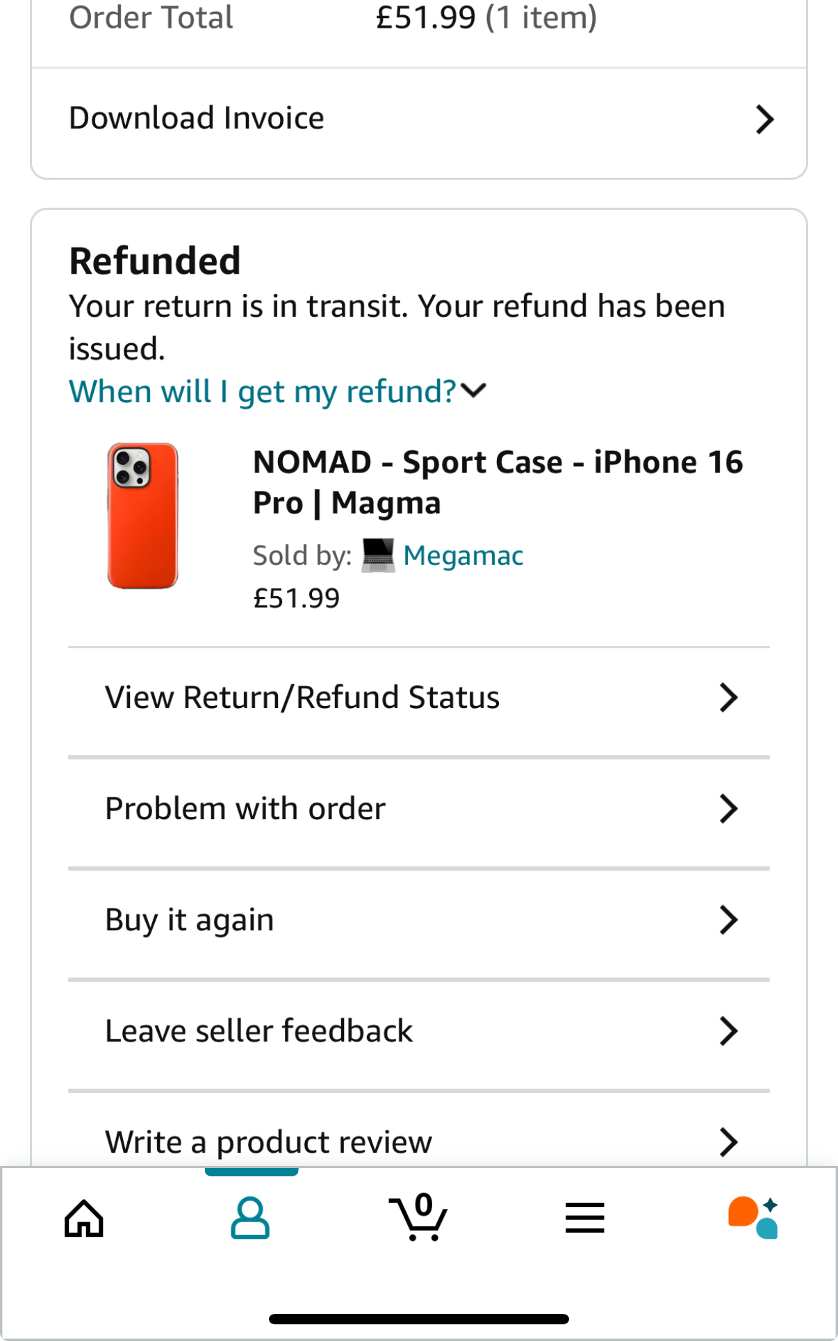Select Problem with order
Viewport: 838px width, 1341px height.
(245, 809)
